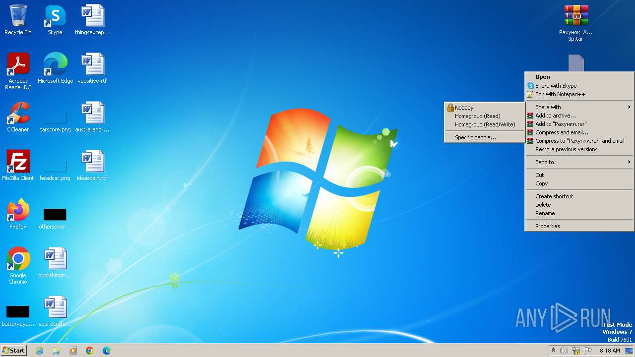Image resolution: width=635 pixels, height=357 pixels.
Task: Select Specific people... option
Action: pos(485,137)
